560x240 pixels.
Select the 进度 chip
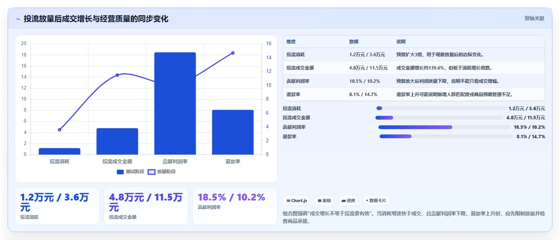[348, 201]
